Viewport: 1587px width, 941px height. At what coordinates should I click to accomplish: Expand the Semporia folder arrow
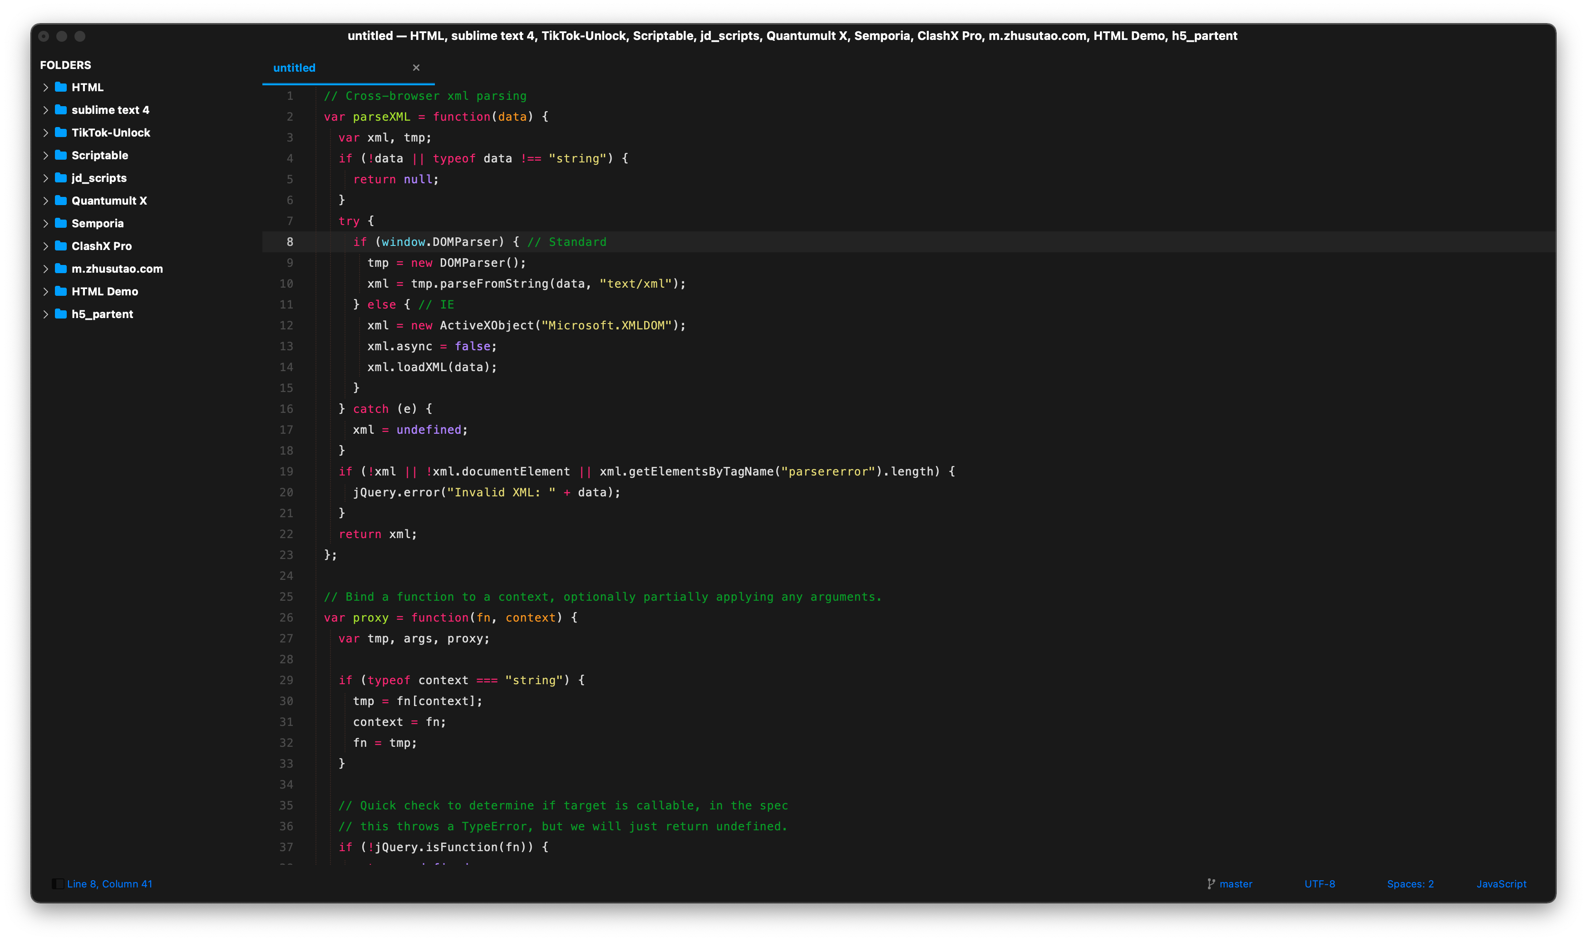click(46, 224)
